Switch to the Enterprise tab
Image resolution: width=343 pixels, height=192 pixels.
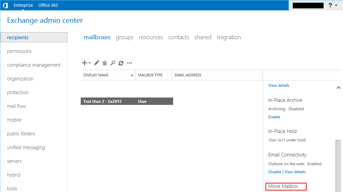tap(23, 5)
